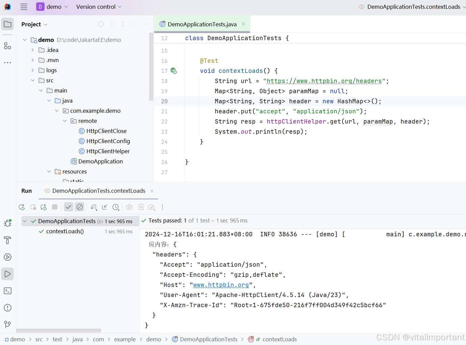Screen dimensions: 466x345
Task: Toggle Show Ignored tests filter
Action: pos(80,207)
